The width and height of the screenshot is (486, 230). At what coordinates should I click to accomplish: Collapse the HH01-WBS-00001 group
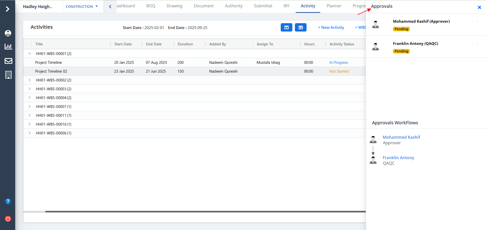[30, 53]
